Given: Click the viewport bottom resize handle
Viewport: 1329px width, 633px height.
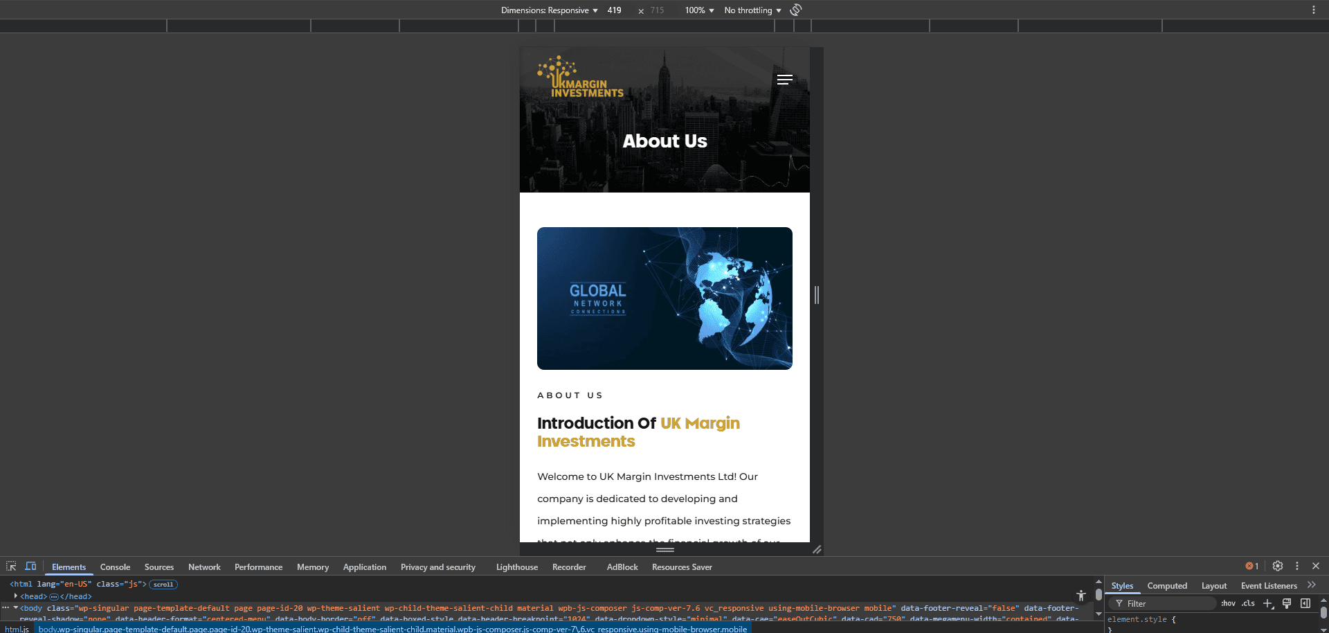Looking at the screenshot, I should tap(665, 549).
